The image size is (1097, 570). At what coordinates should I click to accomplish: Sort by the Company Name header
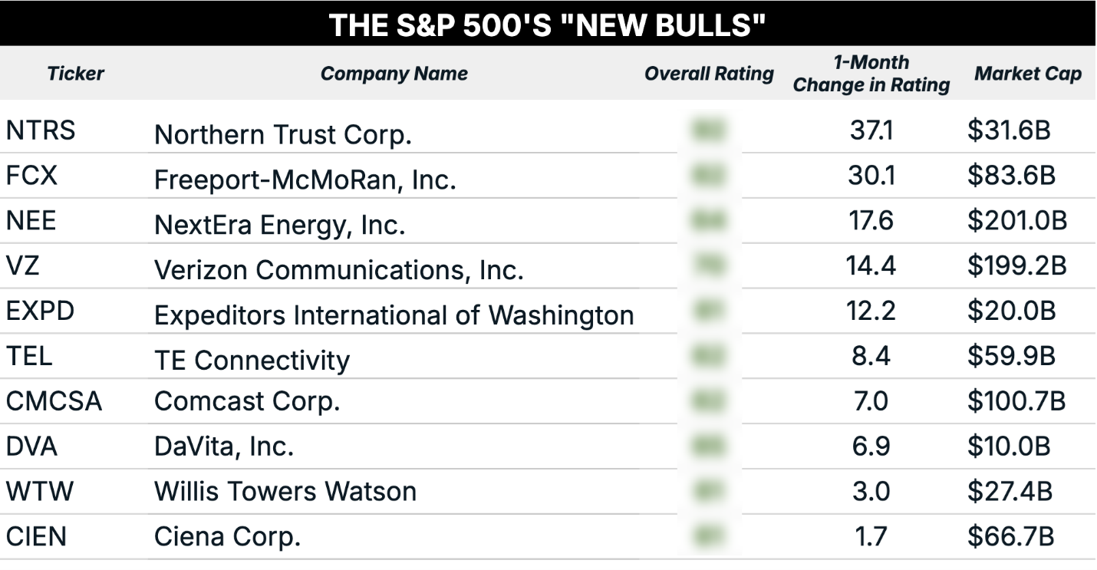click(x=394, y=74)
